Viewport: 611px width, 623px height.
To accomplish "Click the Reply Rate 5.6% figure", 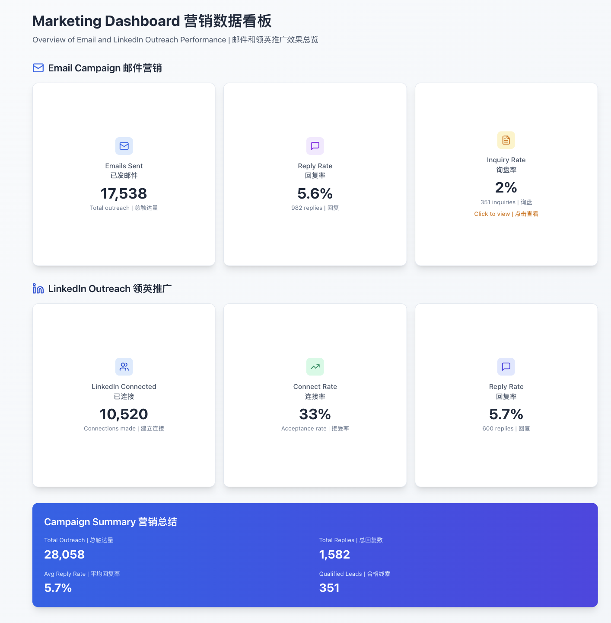I will [x=315, y=193].
